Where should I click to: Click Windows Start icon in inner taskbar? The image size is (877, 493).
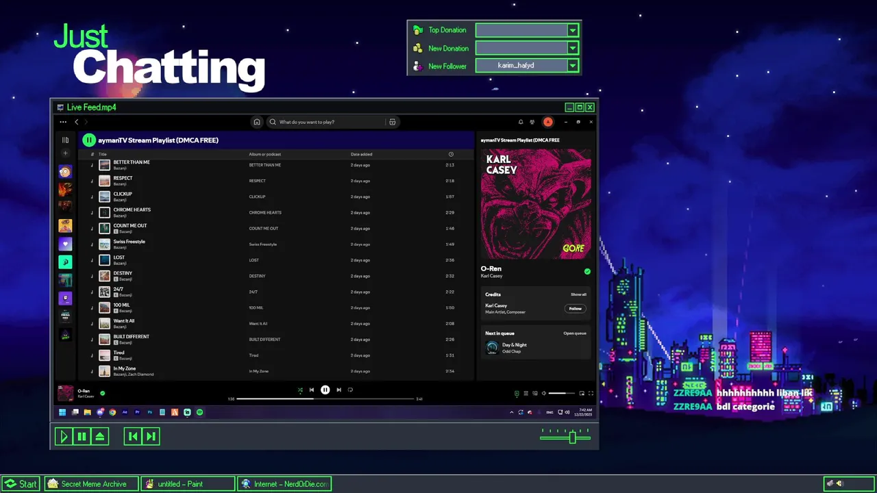(62, 412)
